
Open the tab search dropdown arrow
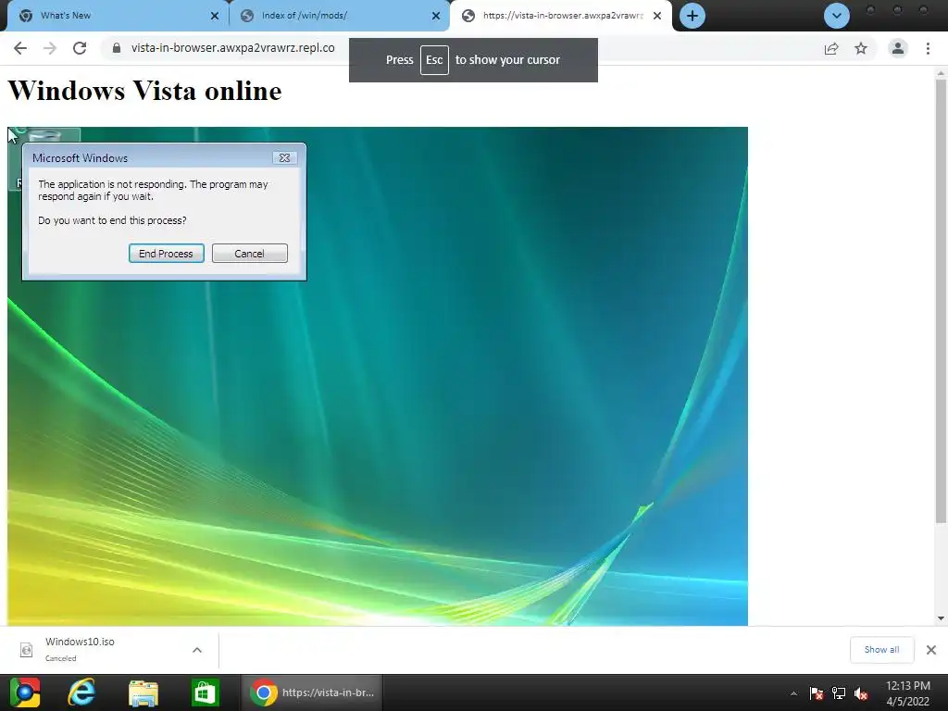[837, 16]
